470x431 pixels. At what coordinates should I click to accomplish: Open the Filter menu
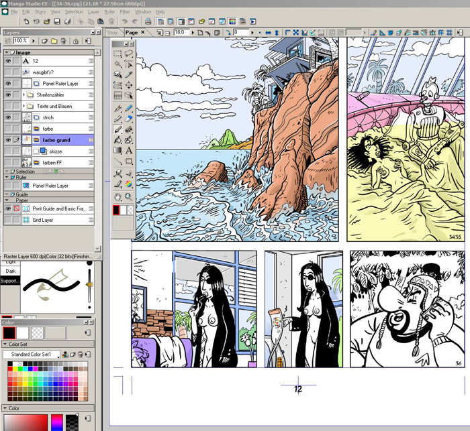(x=125, y=12)
